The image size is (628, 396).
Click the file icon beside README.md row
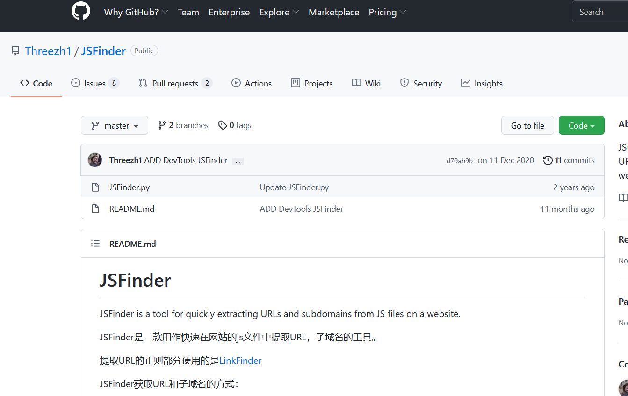95,209
